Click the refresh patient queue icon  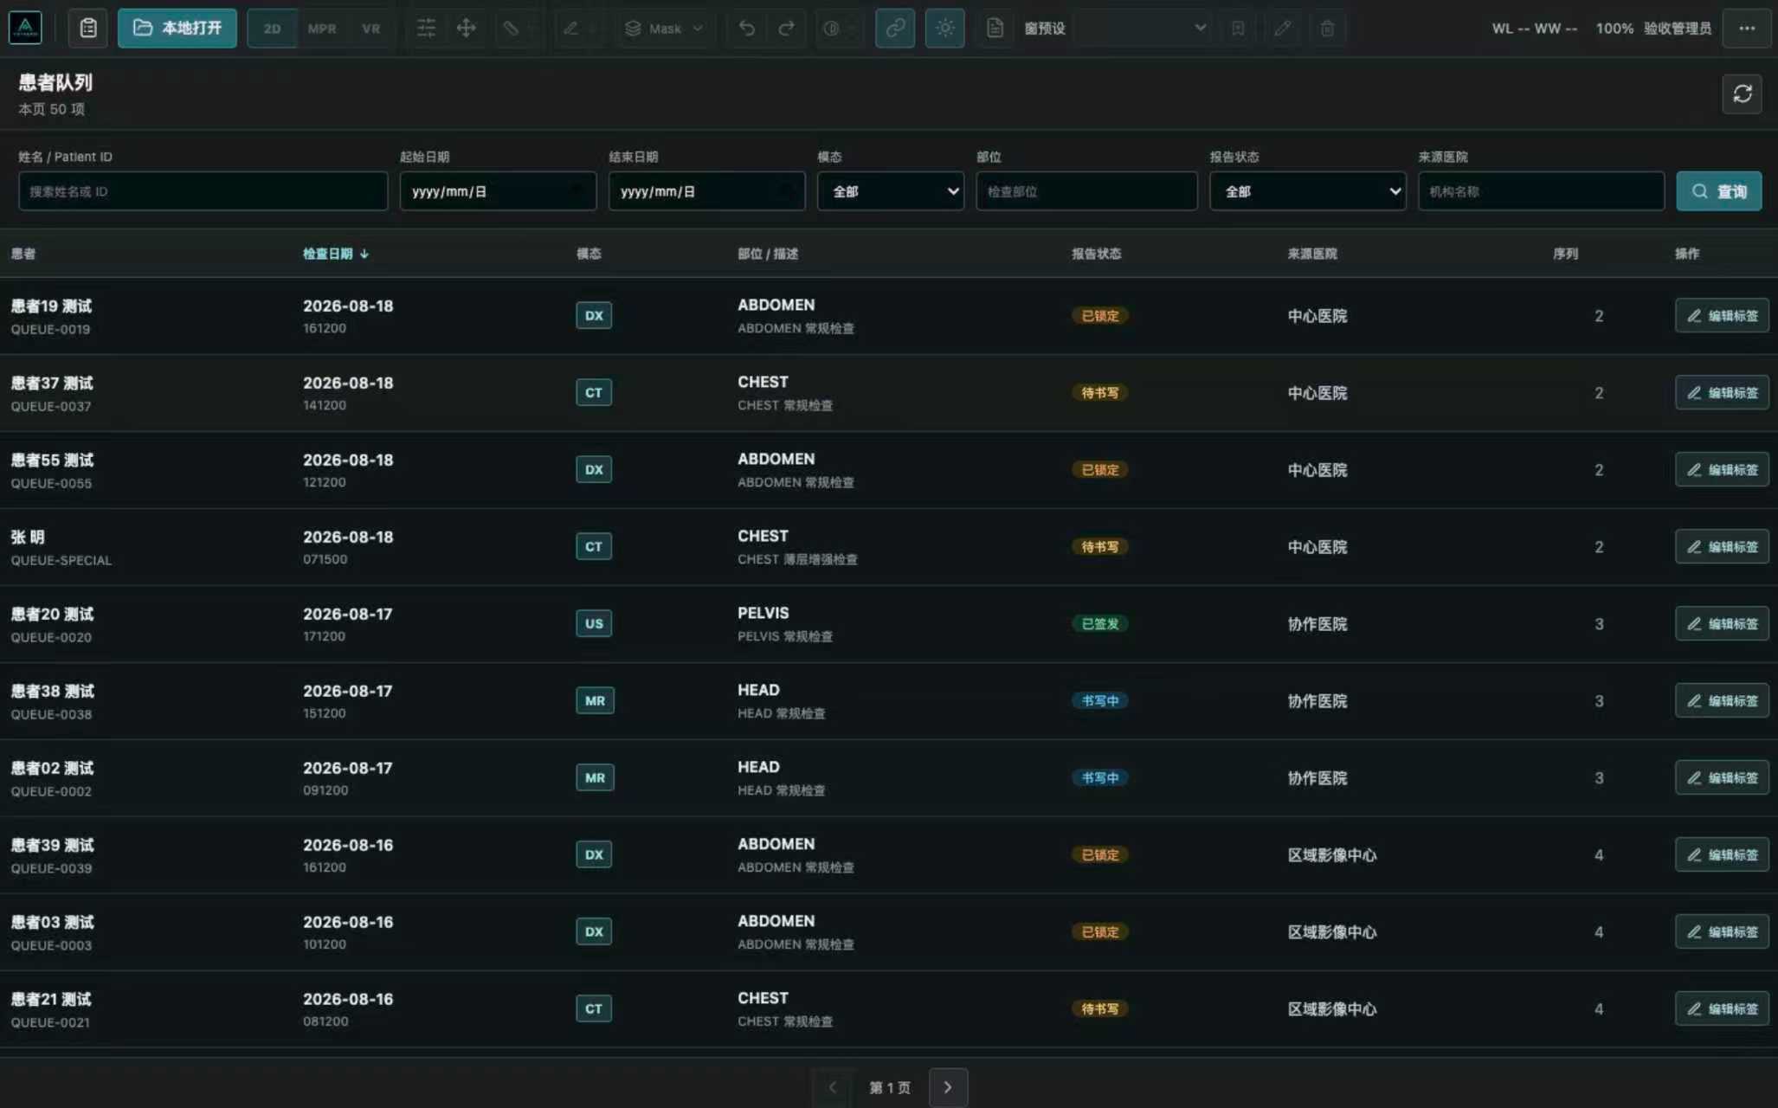(1742, 93)
